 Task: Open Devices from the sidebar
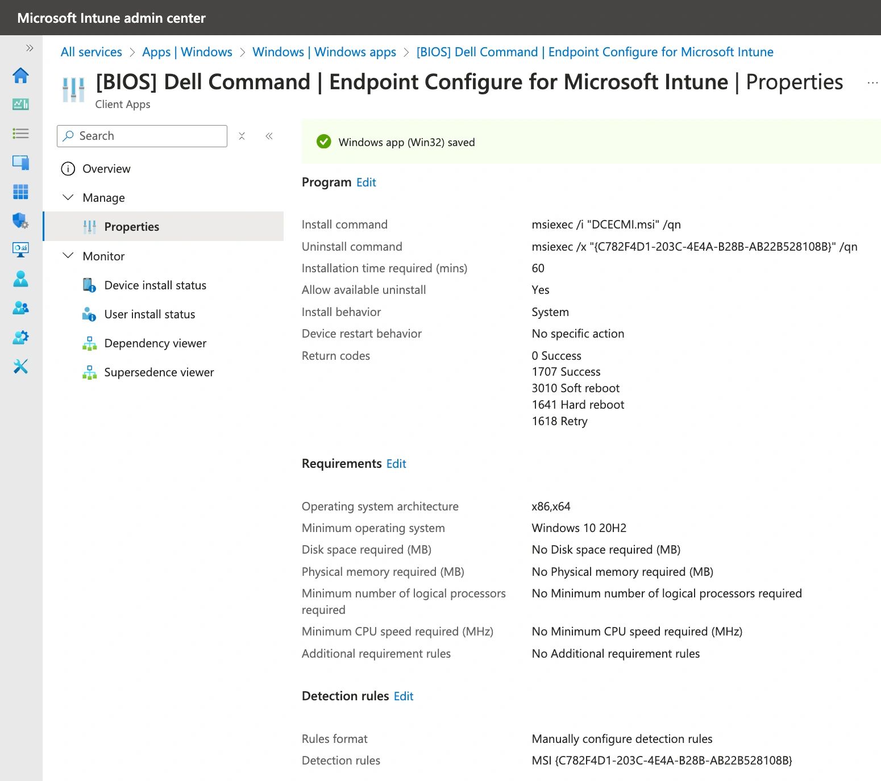(21, 163)
